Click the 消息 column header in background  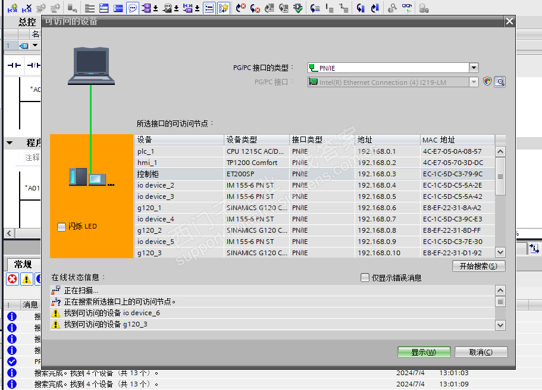tap(30, 305)
